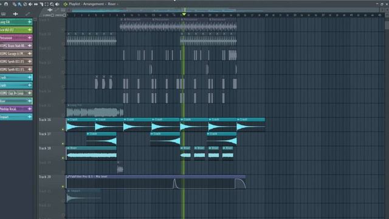389x219 pixels.
Task: Select the small audio clip on Track 19
Action: 120,169
